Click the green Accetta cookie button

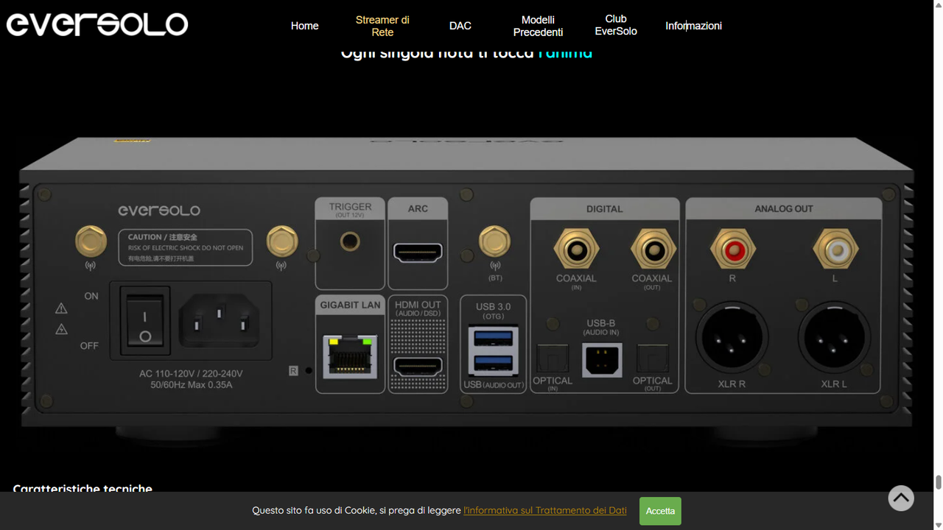tap(660, 511)
